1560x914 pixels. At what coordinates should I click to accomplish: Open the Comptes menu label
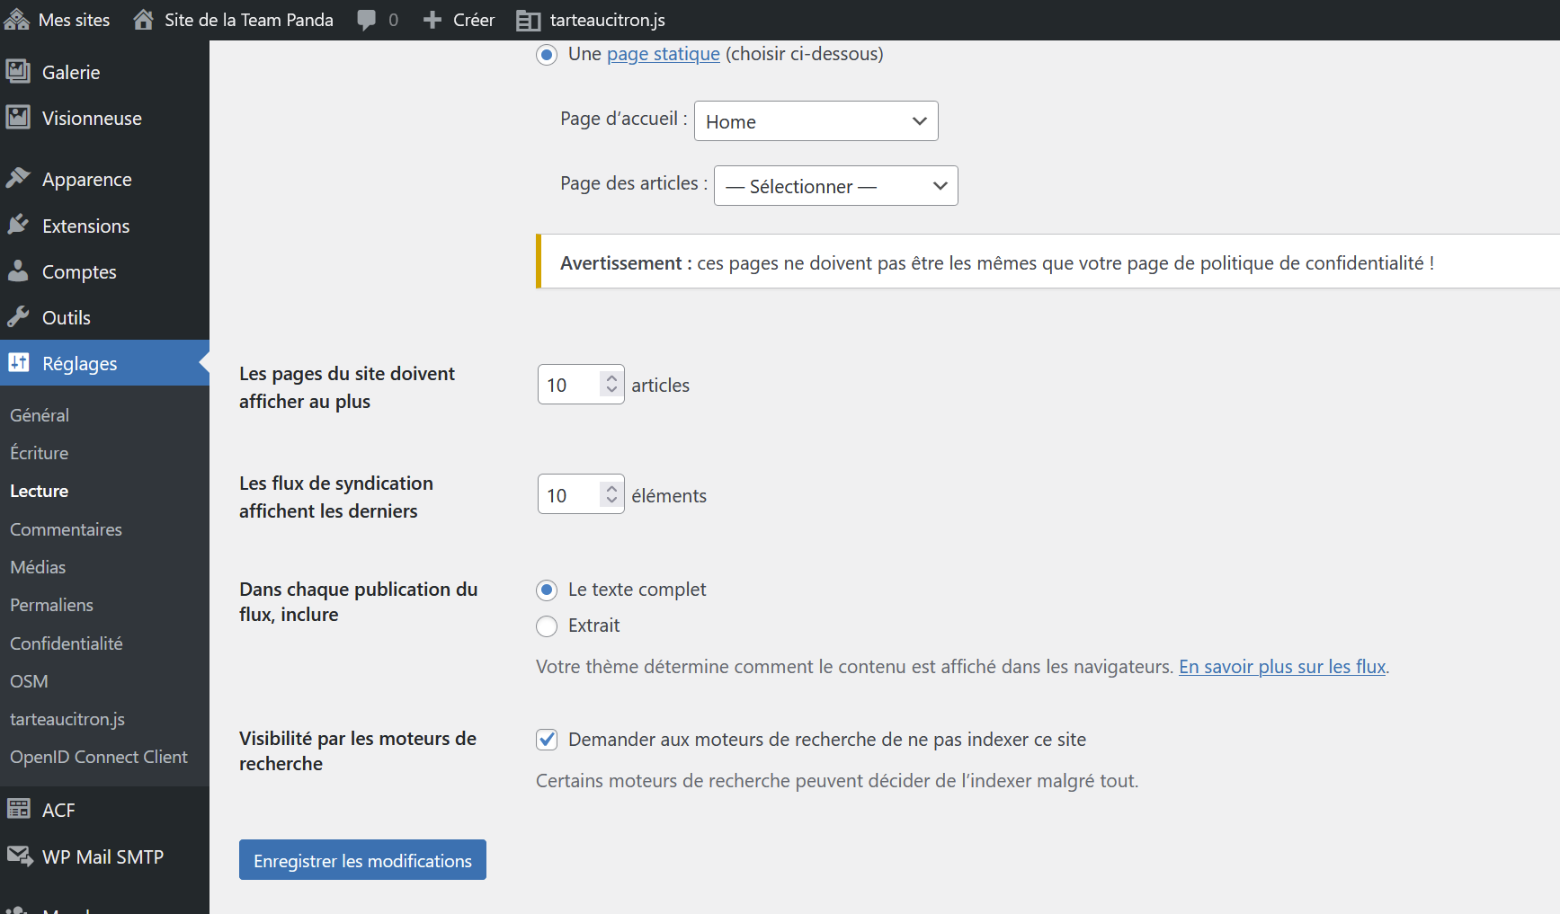tap(79, 272)
